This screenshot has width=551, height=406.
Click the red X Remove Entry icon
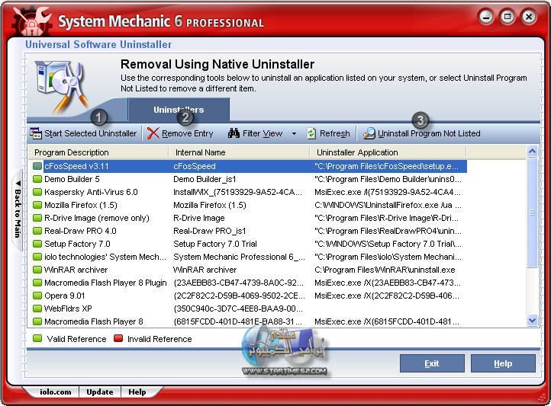pos(153,133)
